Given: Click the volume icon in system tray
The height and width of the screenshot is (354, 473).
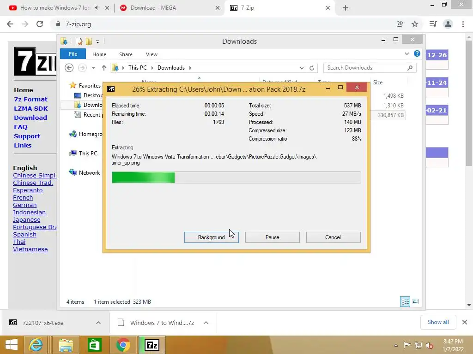Looking at the screenshot, I should click(x=429, y=345).
